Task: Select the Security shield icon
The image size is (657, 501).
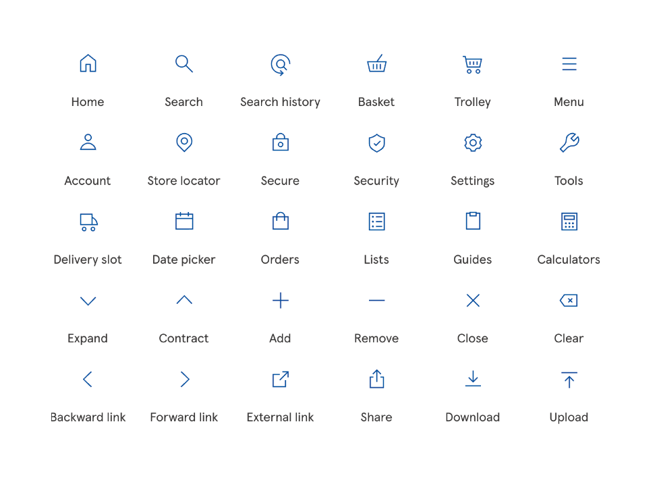Action: (x=376, y=143)
